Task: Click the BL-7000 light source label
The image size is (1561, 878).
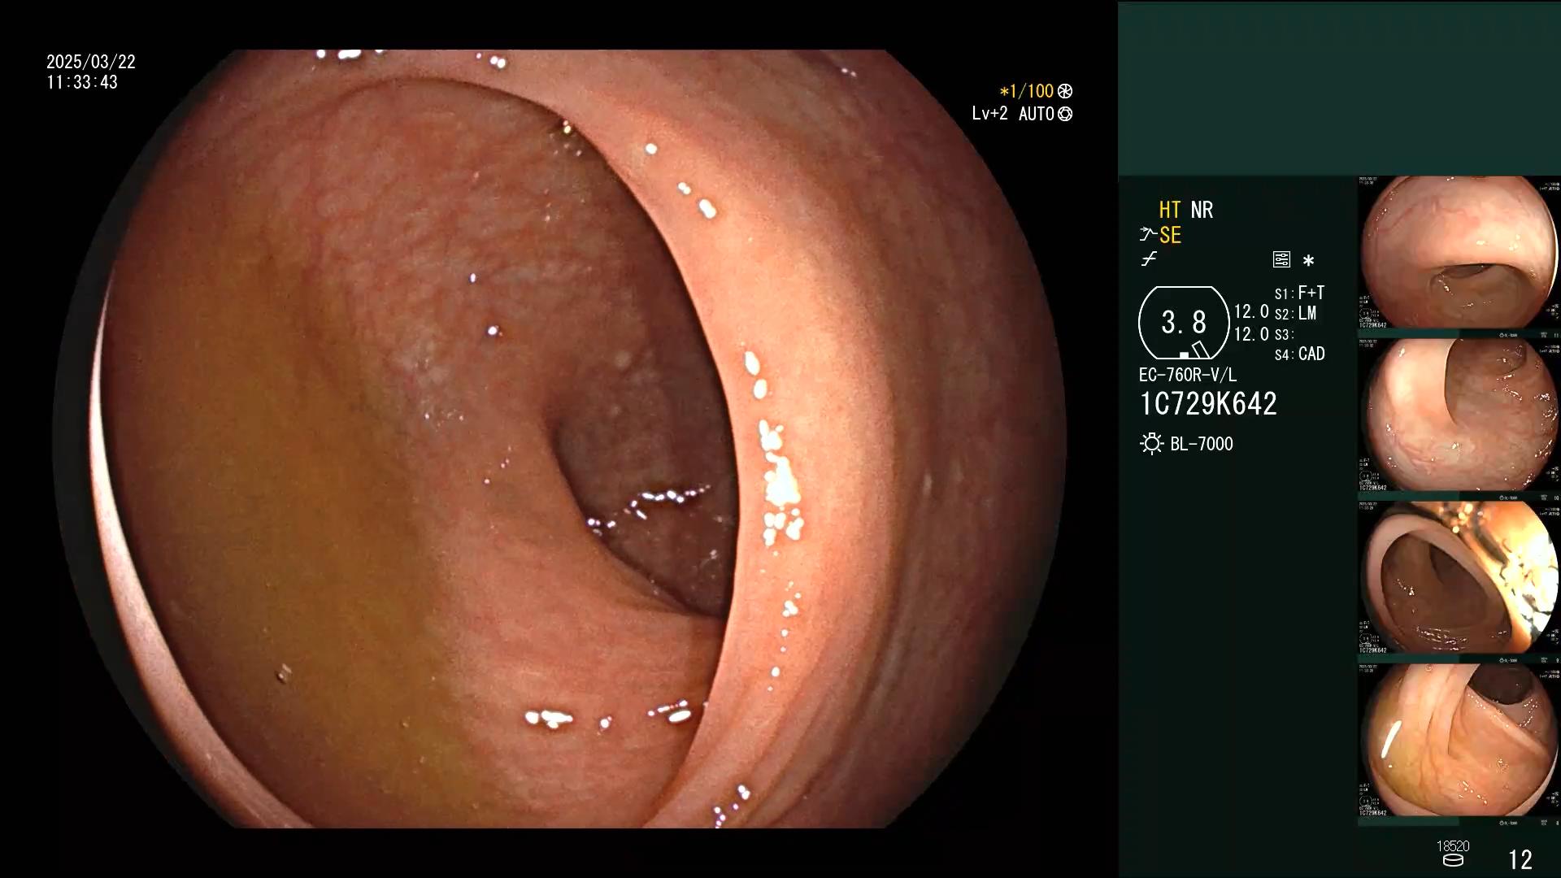Action: tap(1202, 444)
